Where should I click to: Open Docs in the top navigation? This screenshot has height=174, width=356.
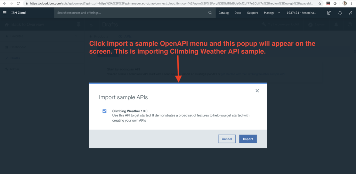[x=238, y=13]
